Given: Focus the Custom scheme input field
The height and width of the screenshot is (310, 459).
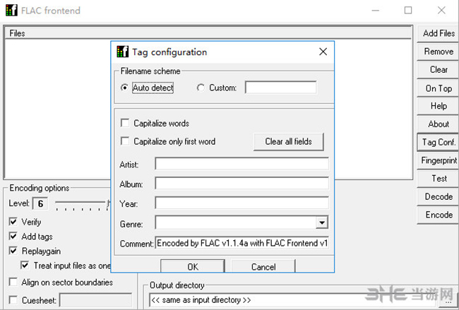Looking at the screenshot, I should click(x=281, y=88).
